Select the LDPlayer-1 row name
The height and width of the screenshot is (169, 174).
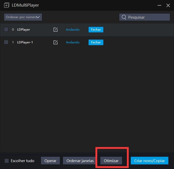point(25,42)
